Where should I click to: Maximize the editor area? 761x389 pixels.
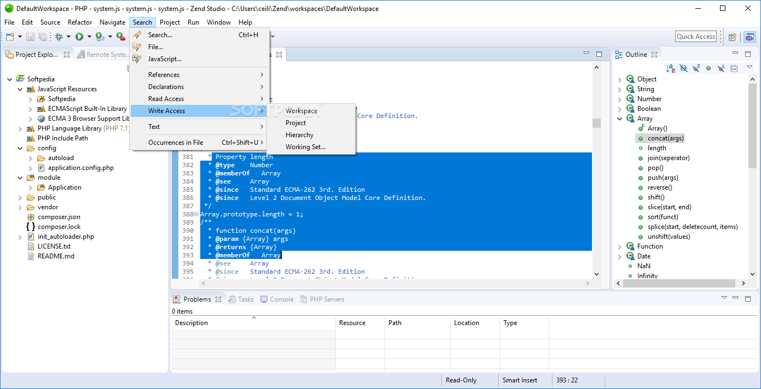pos(599,54)
